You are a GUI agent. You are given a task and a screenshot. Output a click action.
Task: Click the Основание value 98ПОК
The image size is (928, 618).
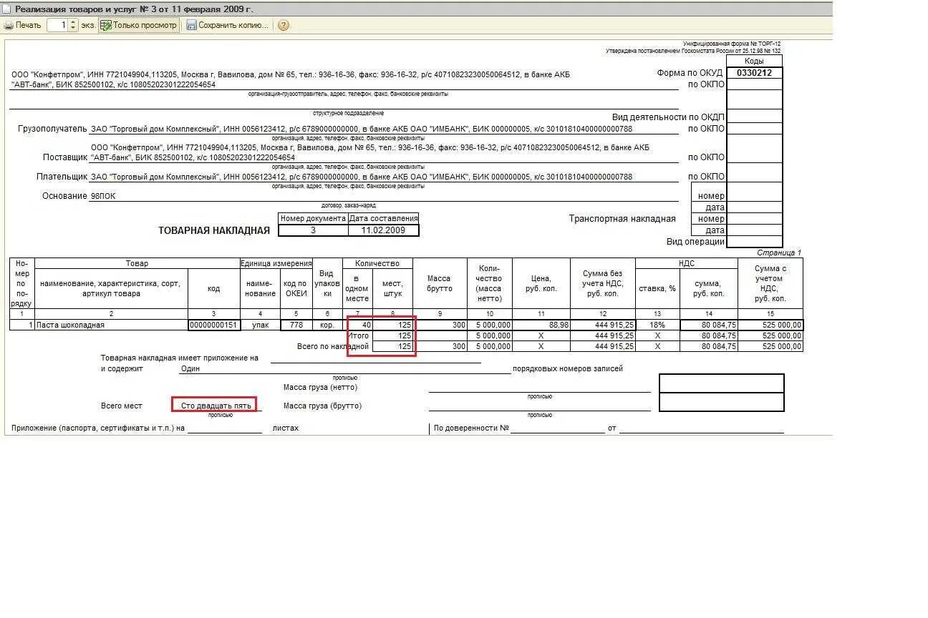pyautogui.click(x=102, y=196)
